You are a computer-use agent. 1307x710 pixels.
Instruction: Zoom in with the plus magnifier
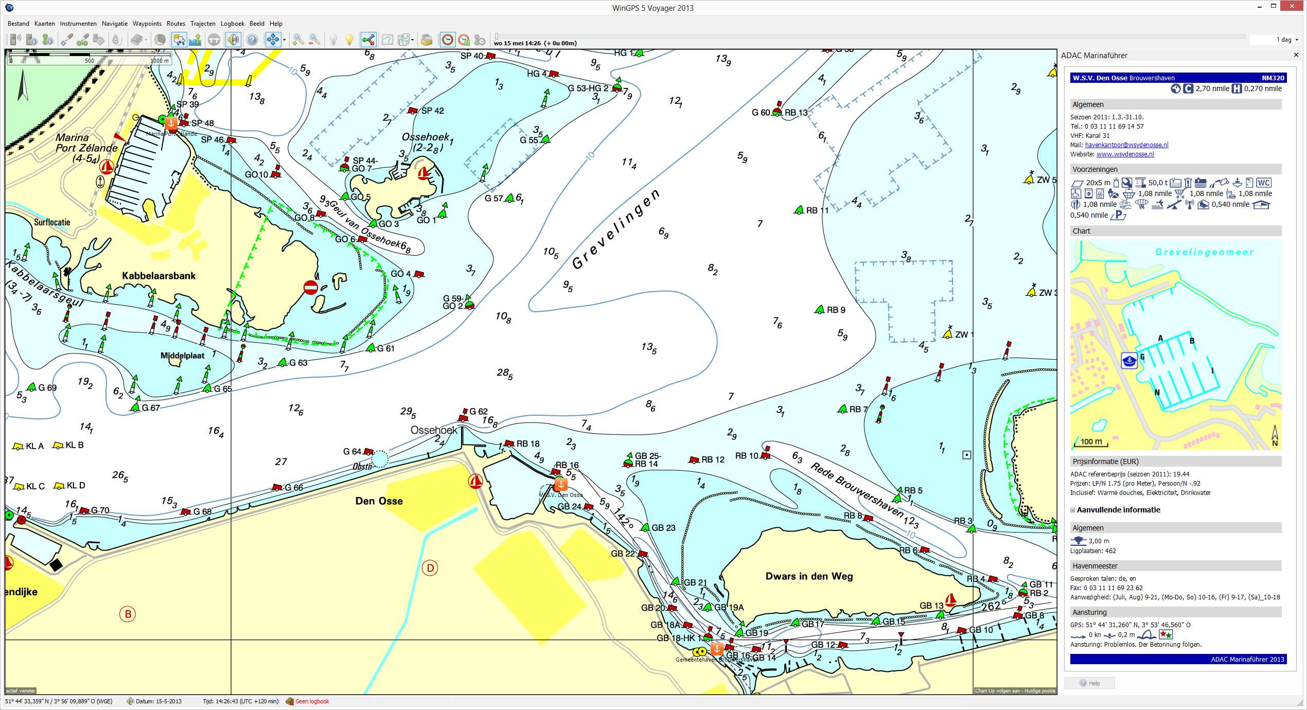[298, 40]
